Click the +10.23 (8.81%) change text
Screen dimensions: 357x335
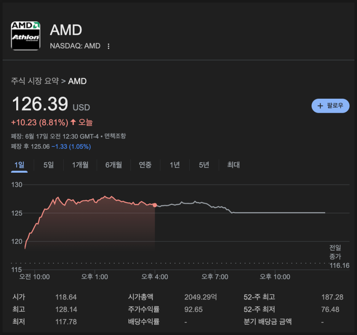(40, 122)
